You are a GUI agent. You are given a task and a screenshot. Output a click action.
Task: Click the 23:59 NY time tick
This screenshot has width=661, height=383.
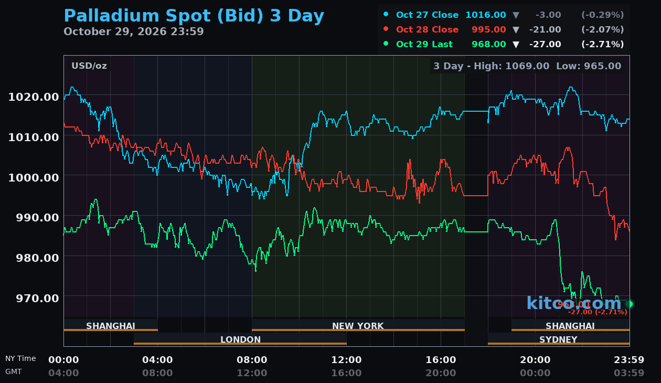click(x=629, y=360)
